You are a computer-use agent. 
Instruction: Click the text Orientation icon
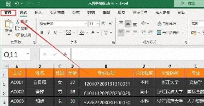tap(144, 24)
